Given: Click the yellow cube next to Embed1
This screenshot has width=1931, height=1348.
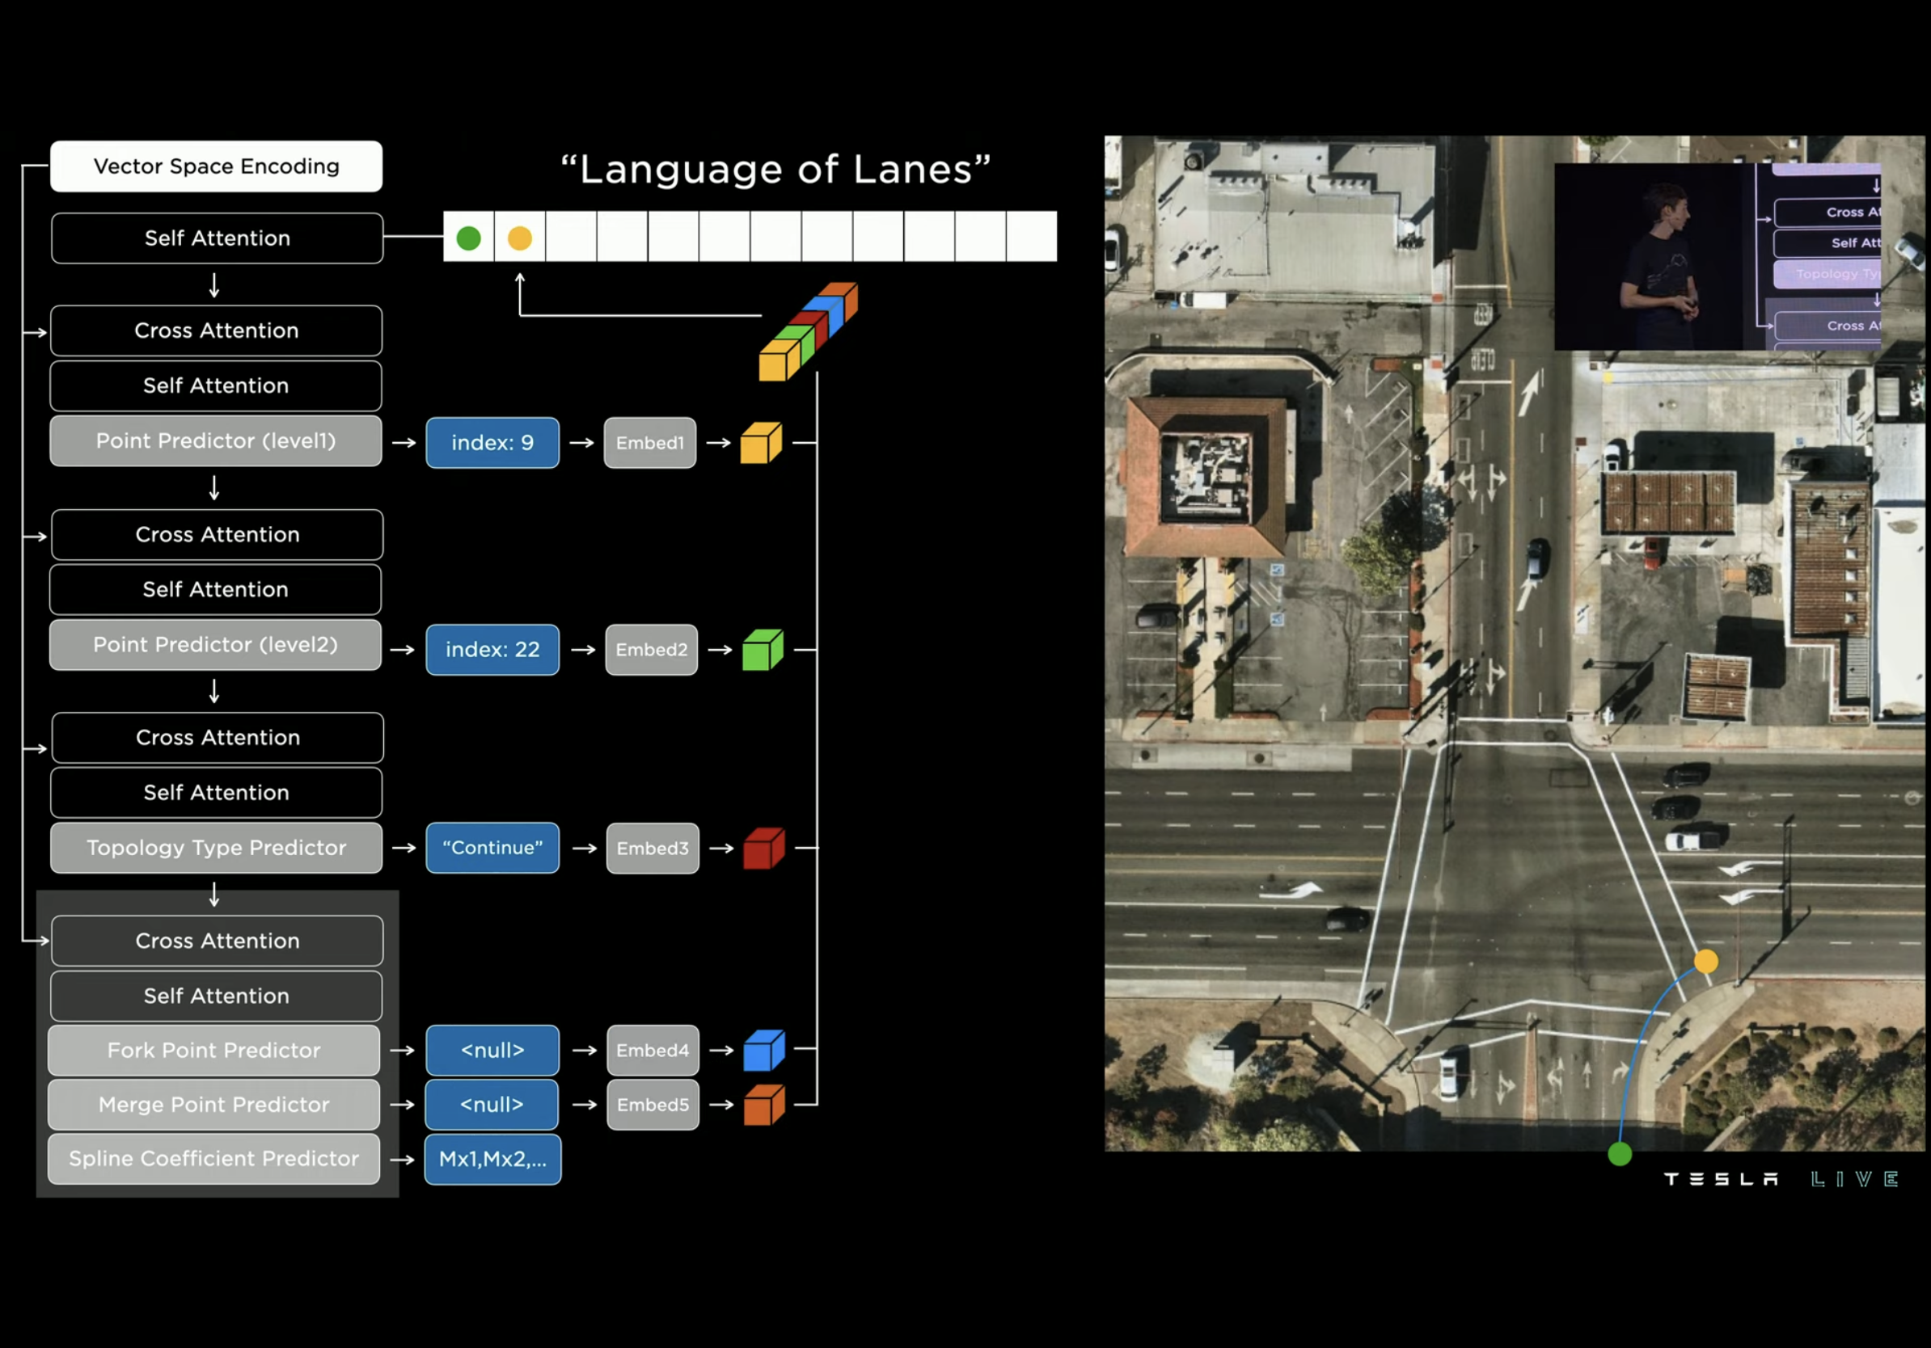Looking at the screenshot, I should point(760,443).
